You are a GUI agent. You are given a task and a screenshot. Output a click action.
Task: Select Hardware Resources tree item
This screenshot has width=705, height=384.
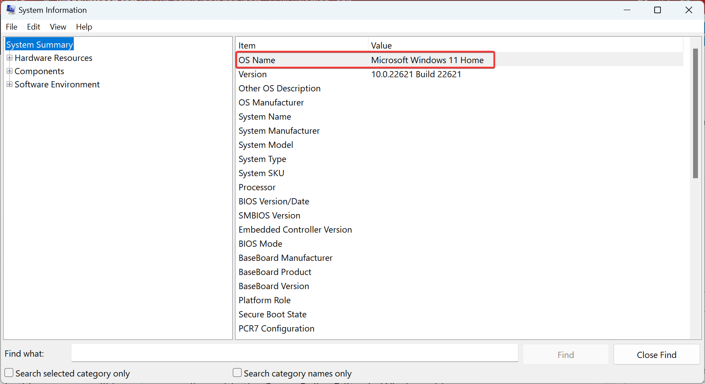click(x=53, y=58)
